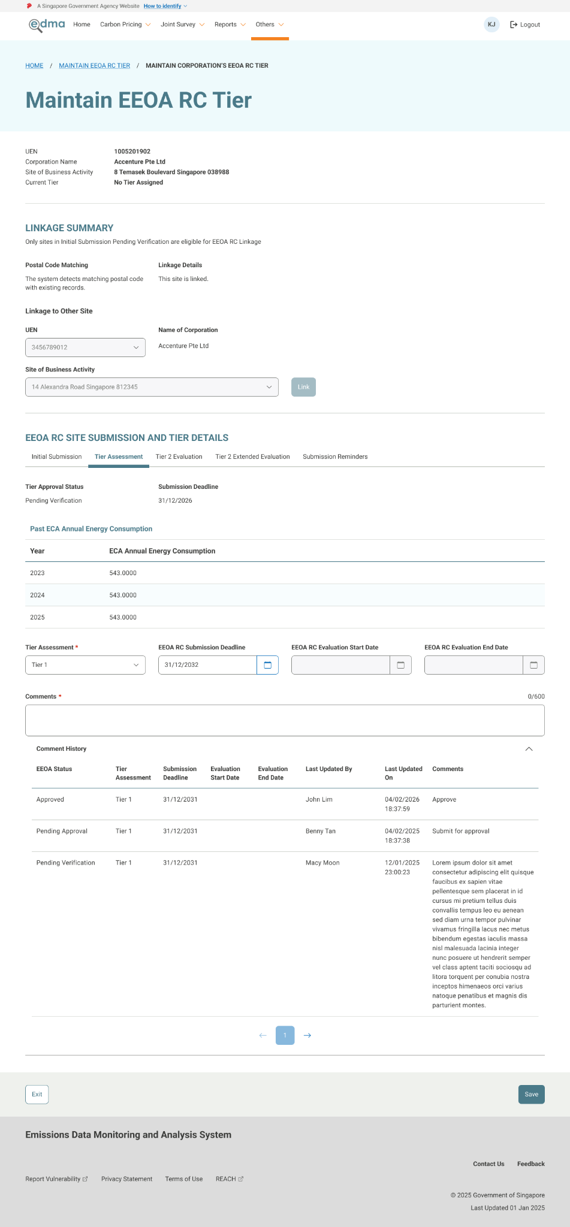
Task: Click the Evaluation Start Date input
Action: tap(340, 665)
